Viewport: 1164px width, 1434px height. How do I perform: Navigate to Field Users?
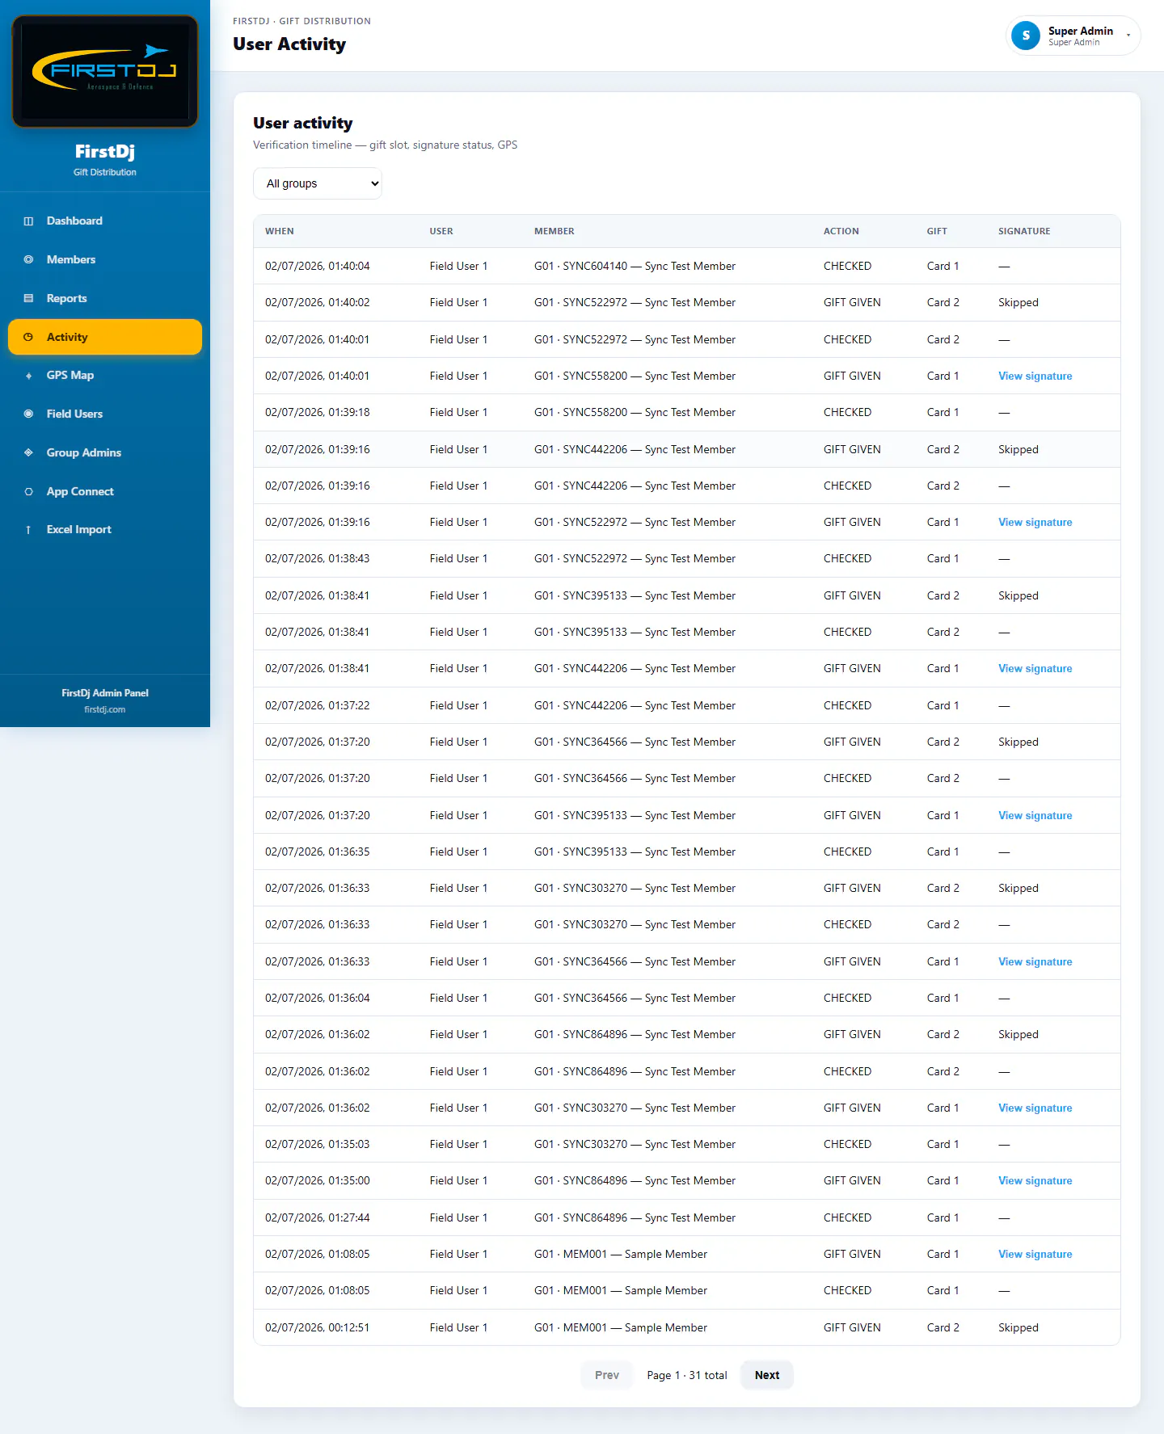105,414
